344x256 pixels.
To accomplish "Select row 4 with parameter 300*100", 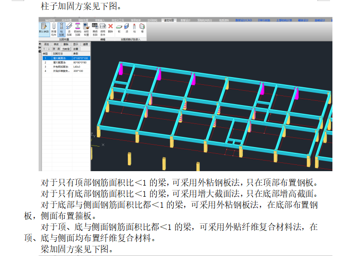I will (x=66, y=71).
